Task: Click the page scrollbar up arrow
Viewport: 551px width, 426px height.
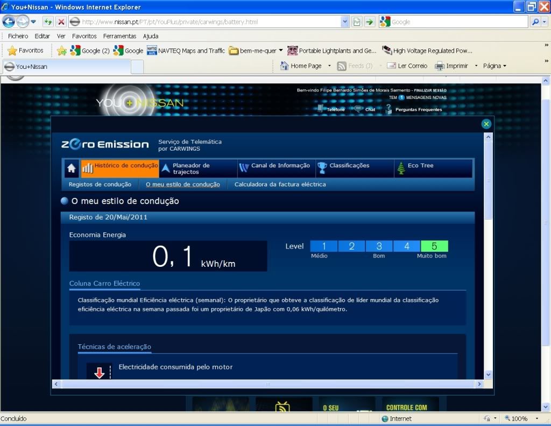Action: pyautogui.click(x=546, y=81)
